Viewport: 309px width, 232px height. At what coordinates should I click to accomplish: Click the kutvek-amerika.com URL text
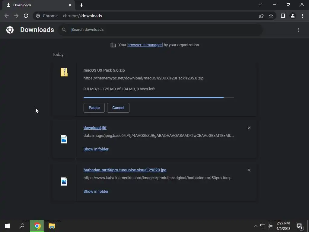click(158, 178)
